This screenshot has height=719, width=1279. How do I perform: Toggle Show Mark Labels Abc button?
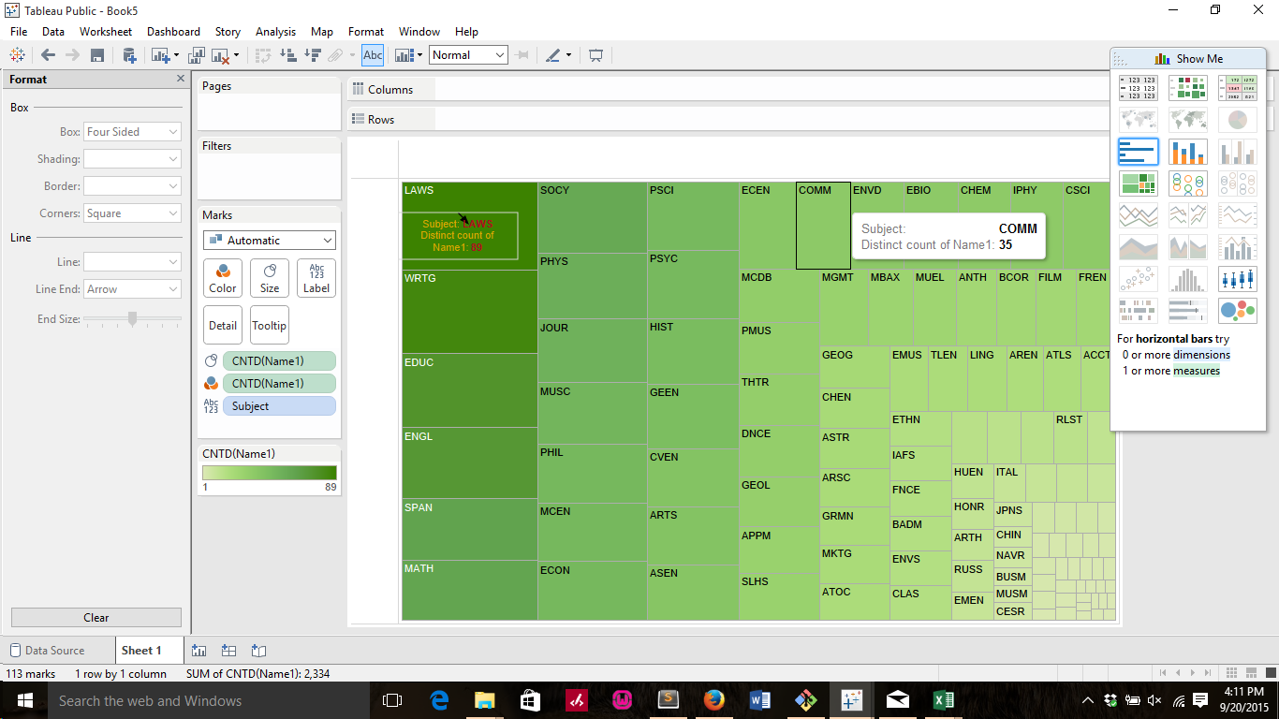pyautogui.click(x=373, y=55)
